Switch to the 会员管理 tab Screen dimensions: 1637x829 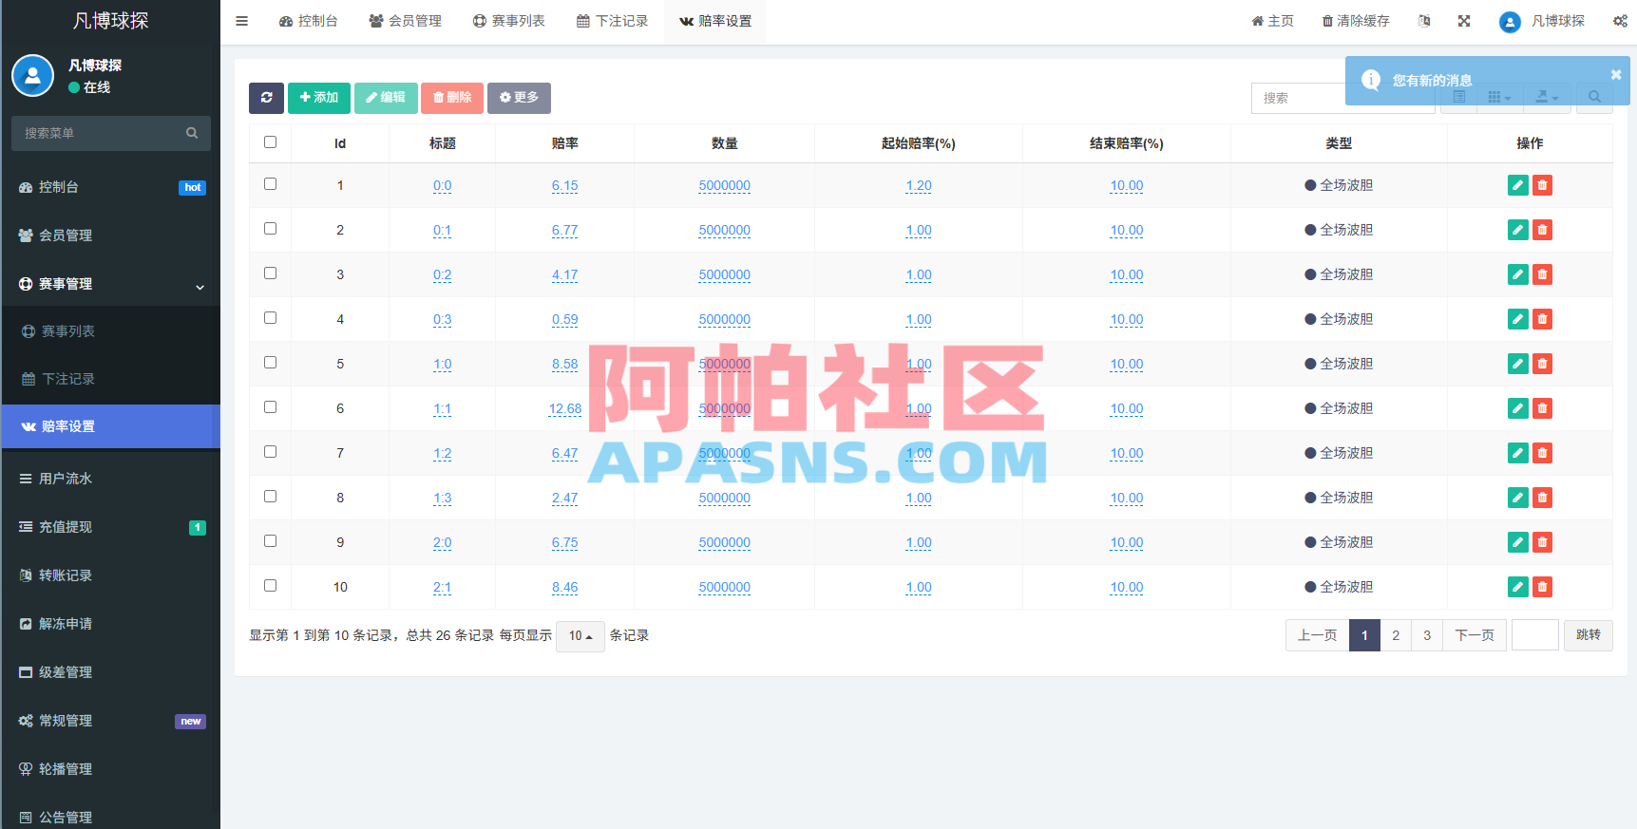406,21
